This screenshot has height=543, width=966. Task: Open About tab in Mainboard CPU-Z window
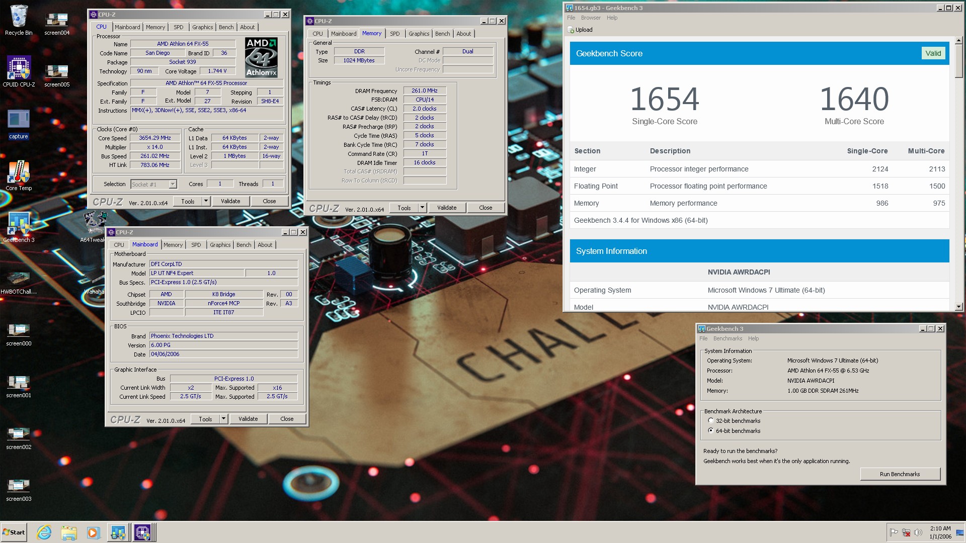click(x=265, y=245)
